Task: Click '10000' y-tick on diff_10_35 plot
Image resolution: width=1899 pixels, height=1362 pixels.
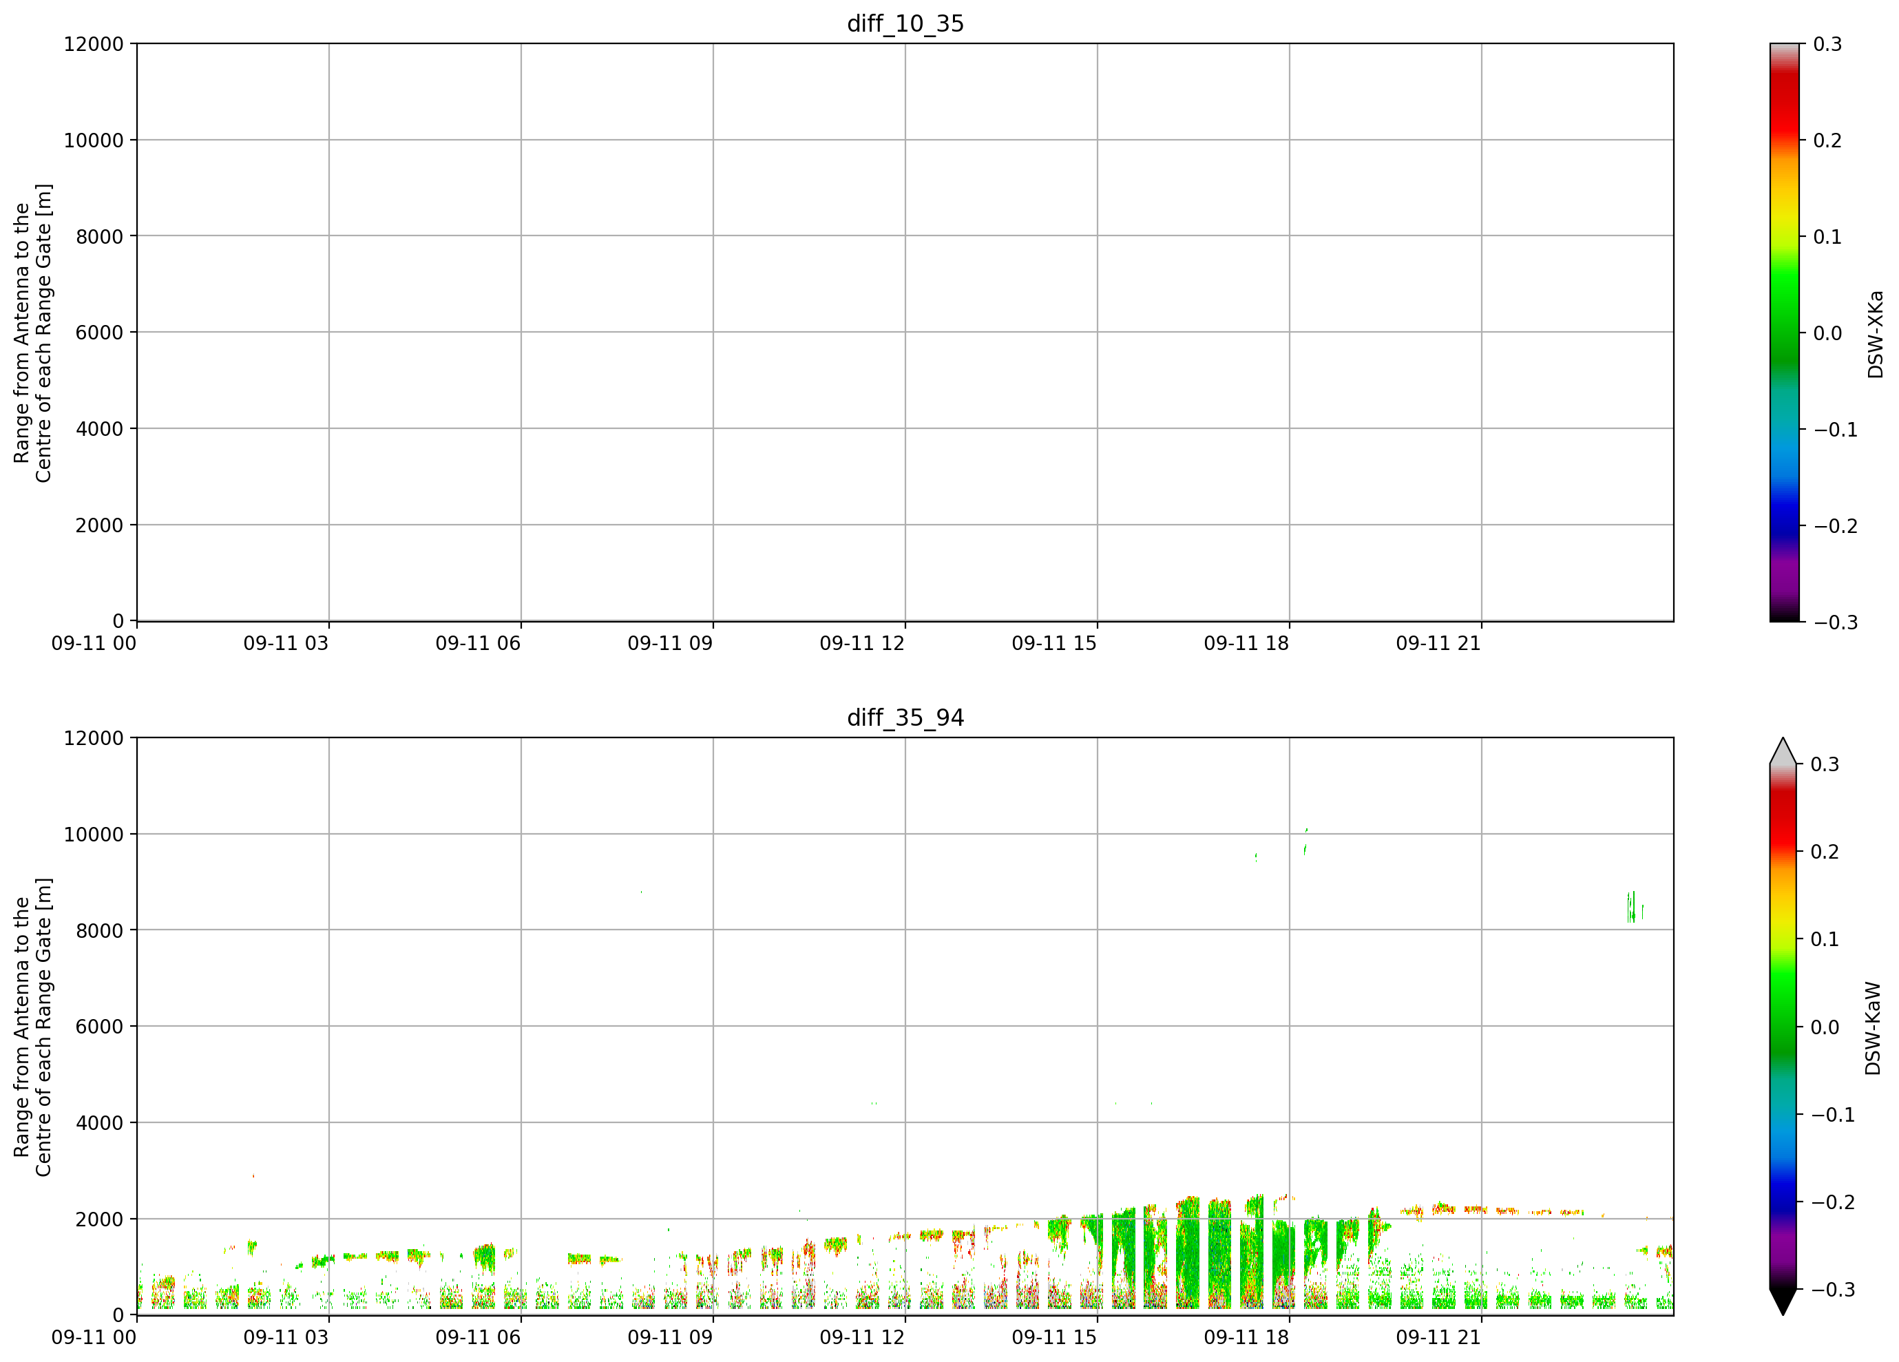Action: pos(93,140)
